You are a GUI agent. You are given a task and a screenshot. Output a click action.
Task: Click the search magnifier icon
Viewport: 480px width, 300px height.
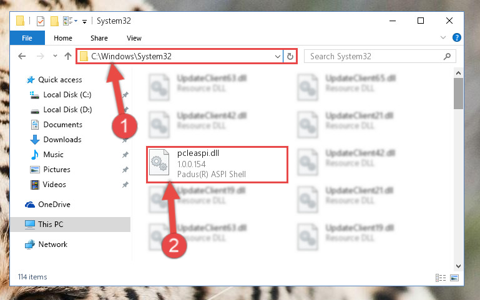click(448, 56)
